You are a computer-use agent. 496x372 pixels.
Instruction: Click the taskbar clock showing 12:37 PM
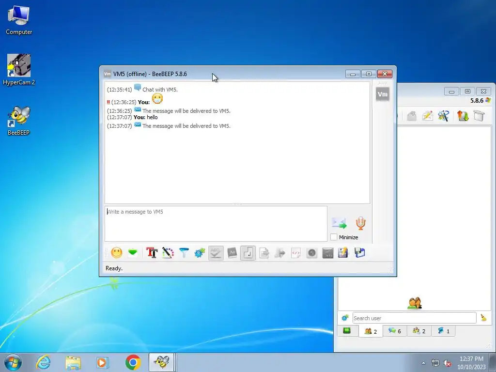coord(471,363)
